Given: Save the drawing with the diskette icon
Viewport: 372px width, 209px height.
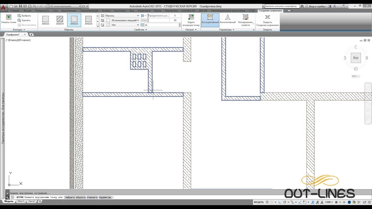Looking at the screenshot, I should (20, 6).
